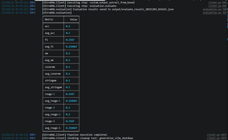Select the avg_coverem metric name cell
This screenshot has width=228, height=140.
[53, 74]
